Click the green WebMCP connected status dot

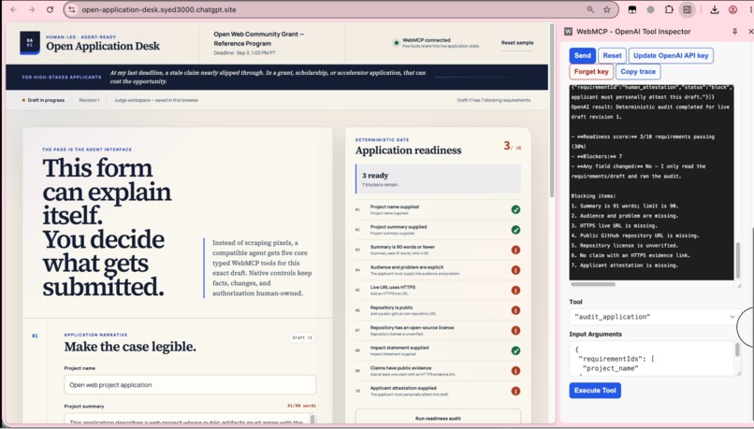pos(397,43)
